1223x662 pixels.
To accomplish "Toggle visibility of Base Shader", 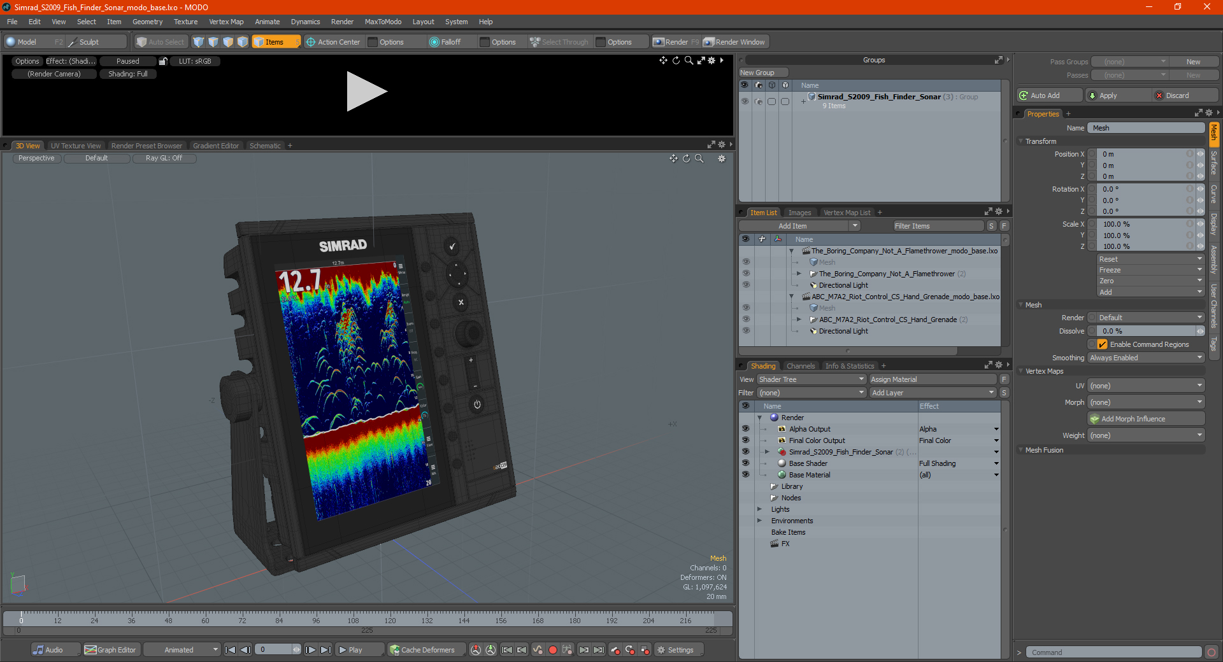I will pyautogui.click(x=745, y=463).
